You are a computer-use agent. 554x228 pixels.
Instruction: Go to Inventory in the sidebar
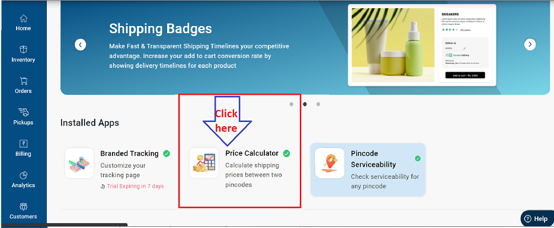pos(23,49)
